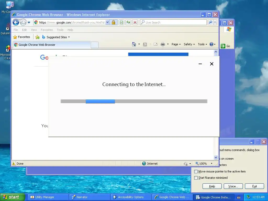
Task: Open the File menu
Action: [16, 30]
